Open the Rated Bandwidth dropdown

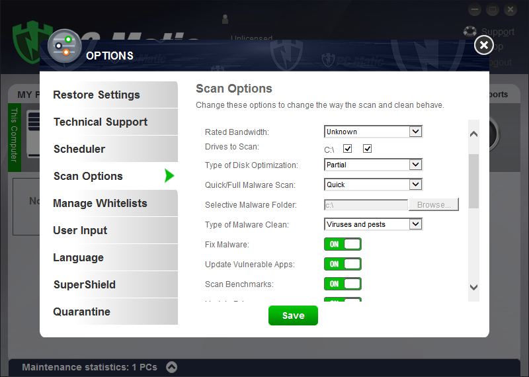coord(373,132)
